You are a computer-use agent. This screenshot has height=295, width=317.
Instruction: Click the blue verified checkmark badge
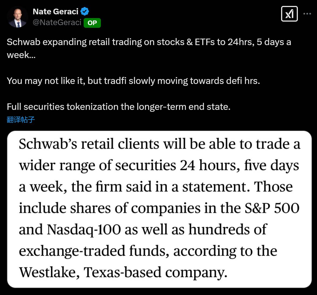(x=85, y=11)
